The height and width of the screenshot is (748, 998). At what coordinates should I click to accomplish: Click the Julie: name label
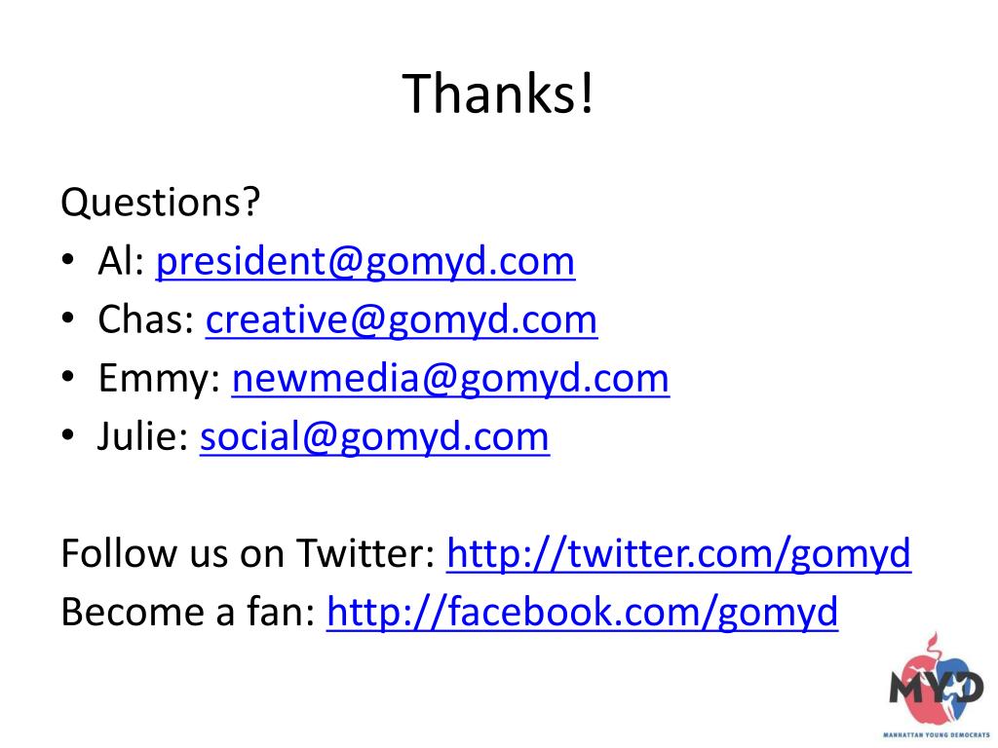coord(143,437)
